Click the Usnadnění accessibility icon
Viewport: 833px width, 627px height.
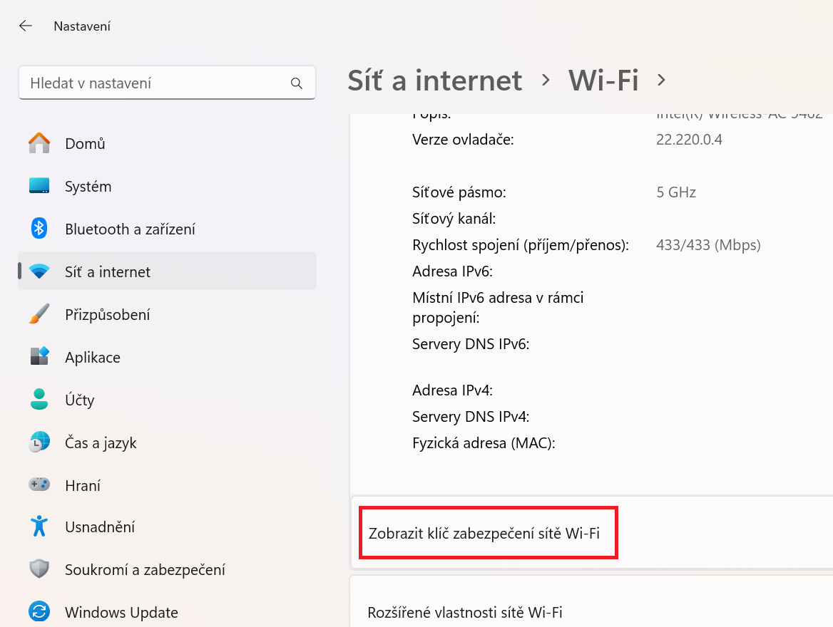(x=39, y=526)
